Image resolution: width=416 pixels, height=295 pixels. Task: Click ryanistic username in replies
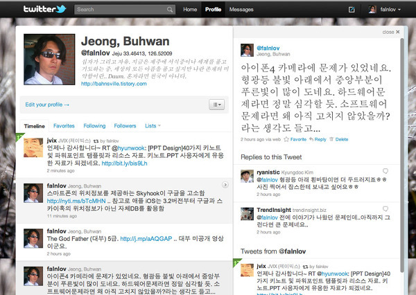[x=268, y=172]
